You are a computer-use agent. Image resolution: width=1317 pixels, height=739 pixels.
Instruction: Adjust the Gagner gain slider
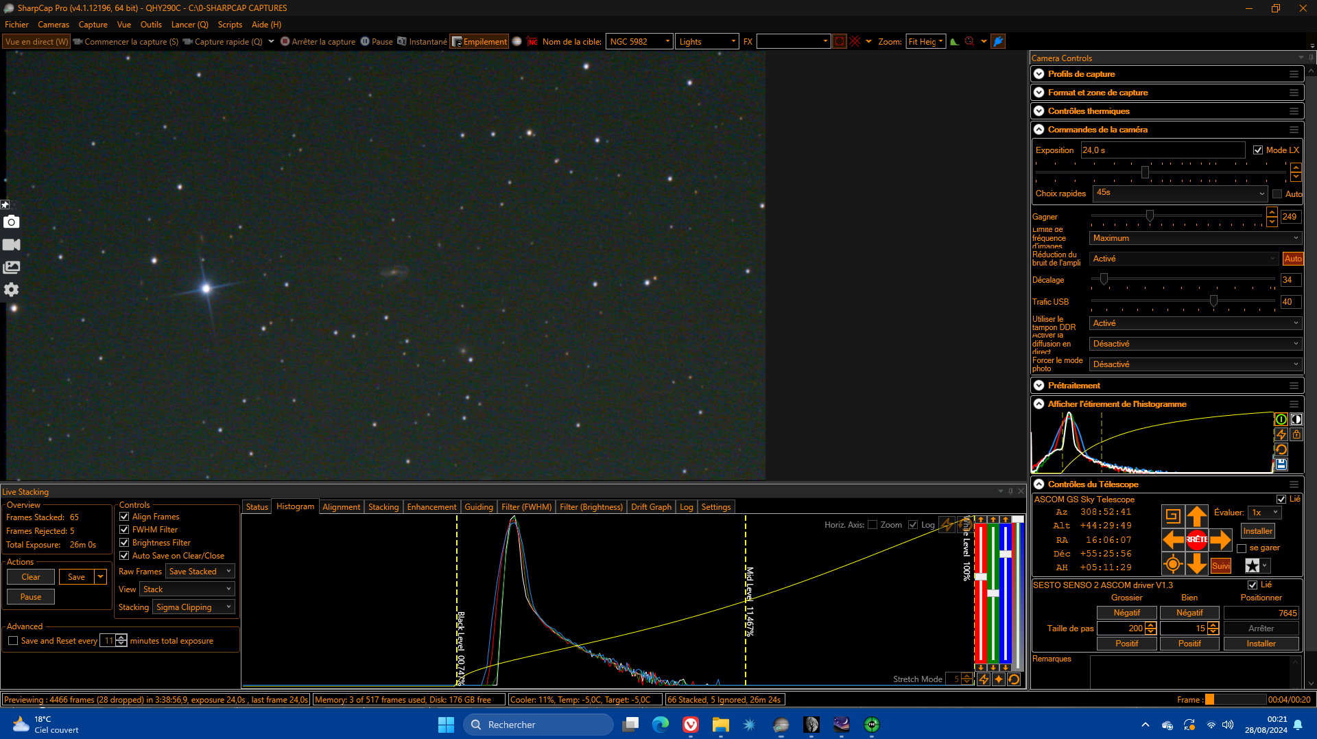[x=1150, y=216]
